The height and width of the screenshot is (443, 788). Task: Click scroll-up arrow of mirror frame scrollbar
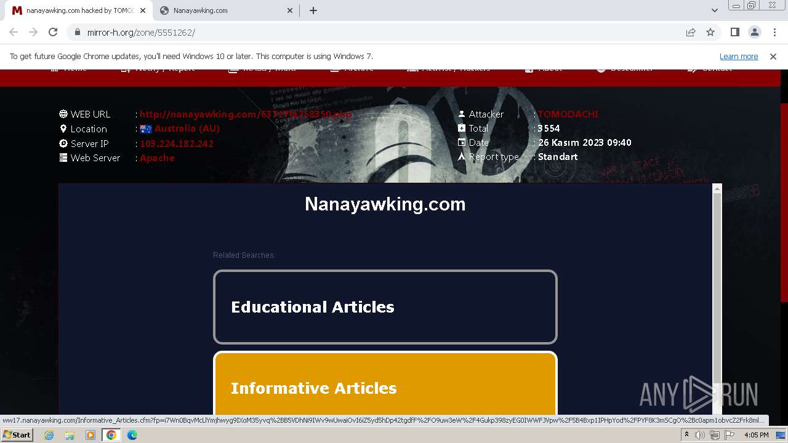[x=717, y=189]
